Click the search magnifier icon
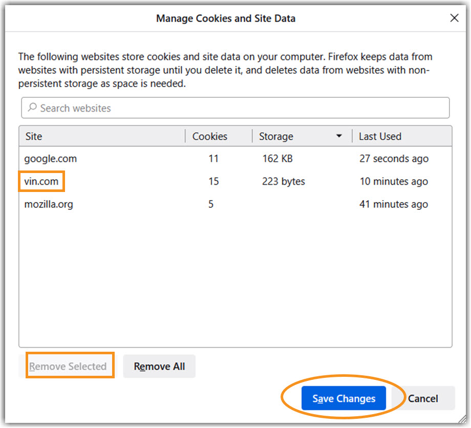 pos(31,108)
